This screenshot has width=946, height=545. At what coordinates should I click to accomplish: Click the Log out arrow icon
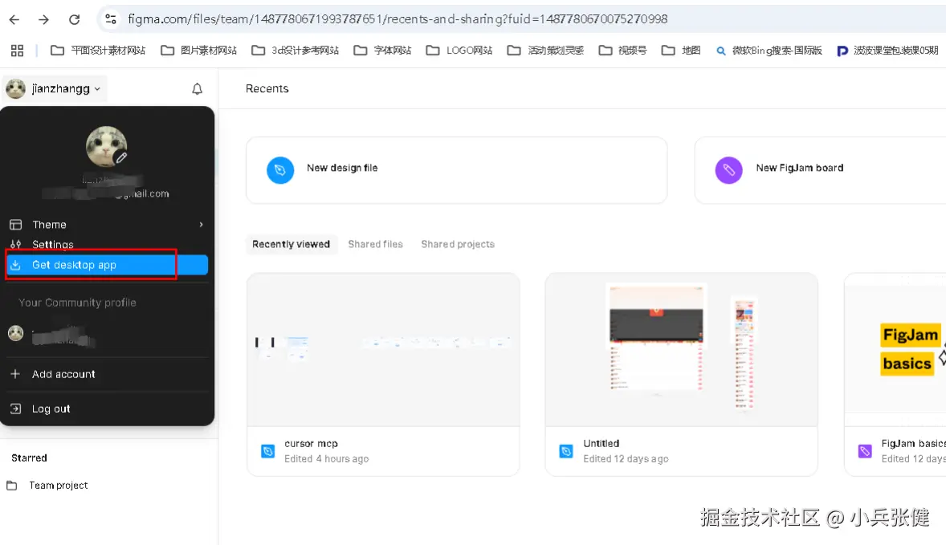pos(16,409)
